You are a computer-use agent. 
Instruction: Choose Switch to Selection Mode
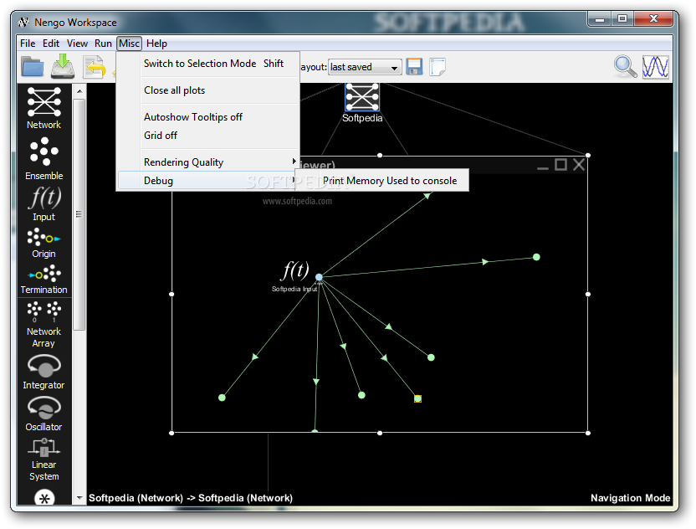pyautogui.click(x=207, y=64)
